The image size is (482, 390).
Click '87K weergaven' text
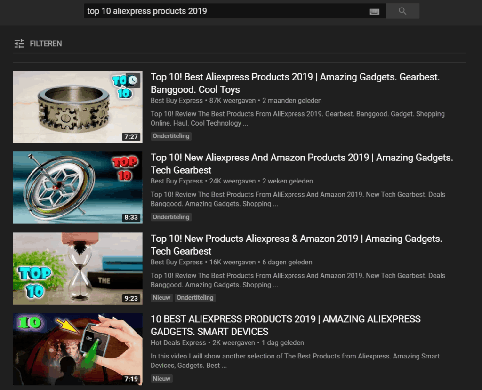pyautogui.click(x=233, y=101)
